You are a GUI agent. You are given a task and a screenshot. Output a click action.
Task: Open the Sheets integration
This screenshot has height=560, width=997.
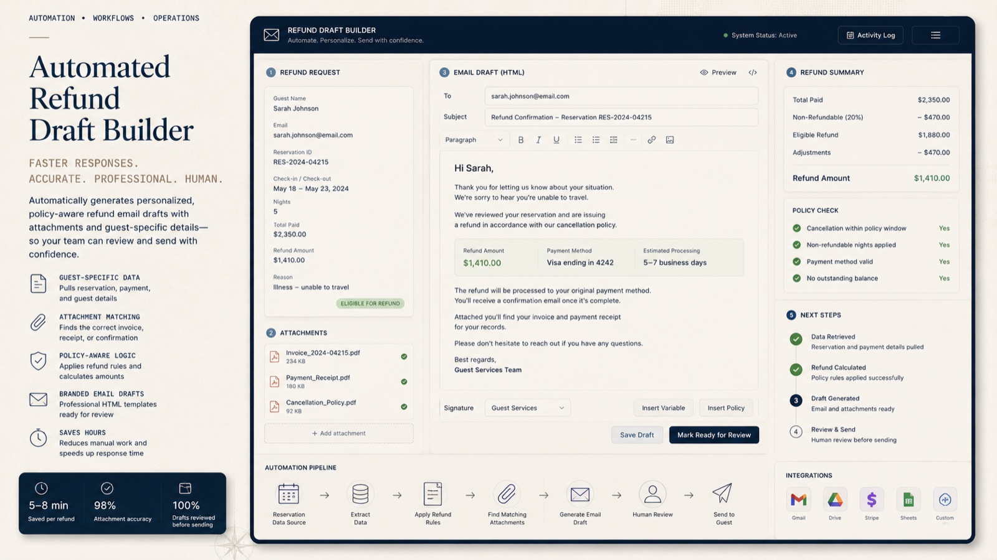909,500
